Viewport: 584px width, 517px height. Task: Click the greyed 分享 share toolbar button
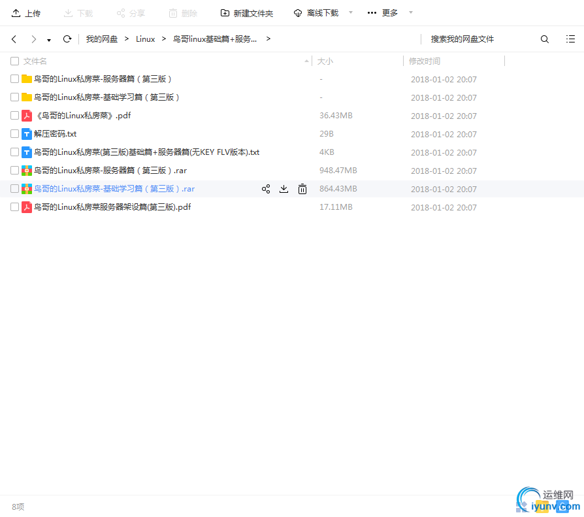[x=131, y=14]
